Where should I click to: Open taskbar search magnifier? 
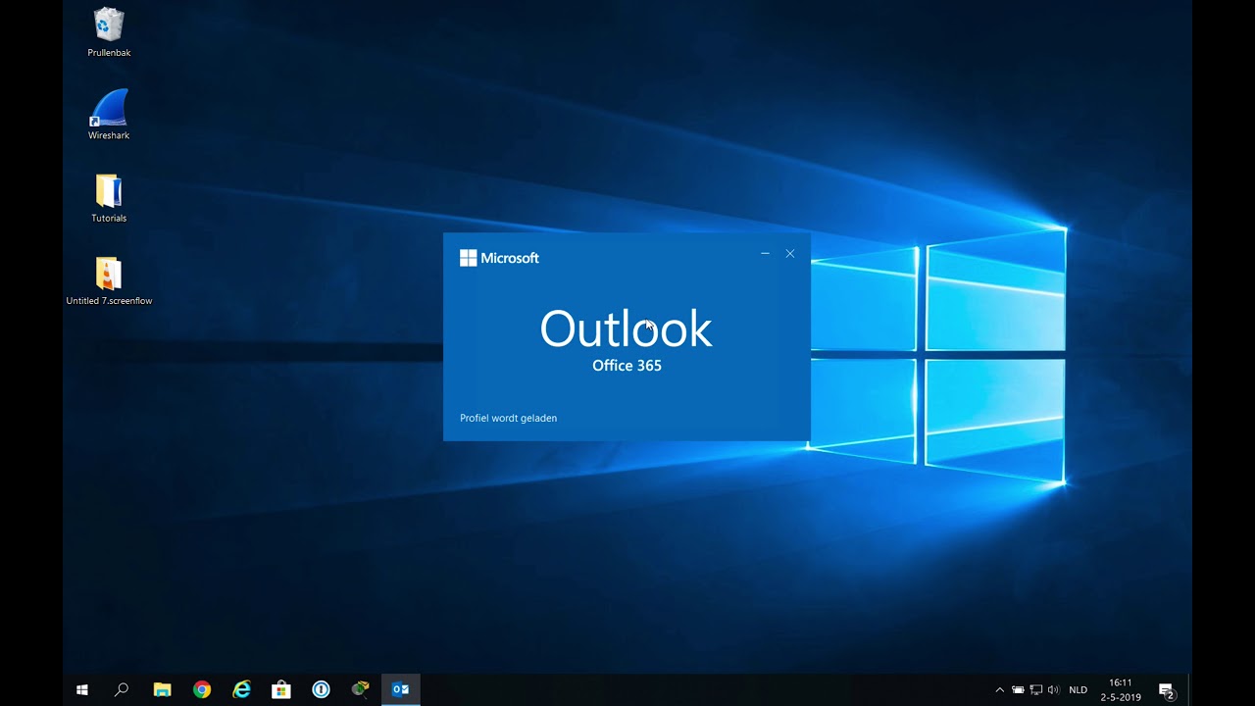pos(122,689)
